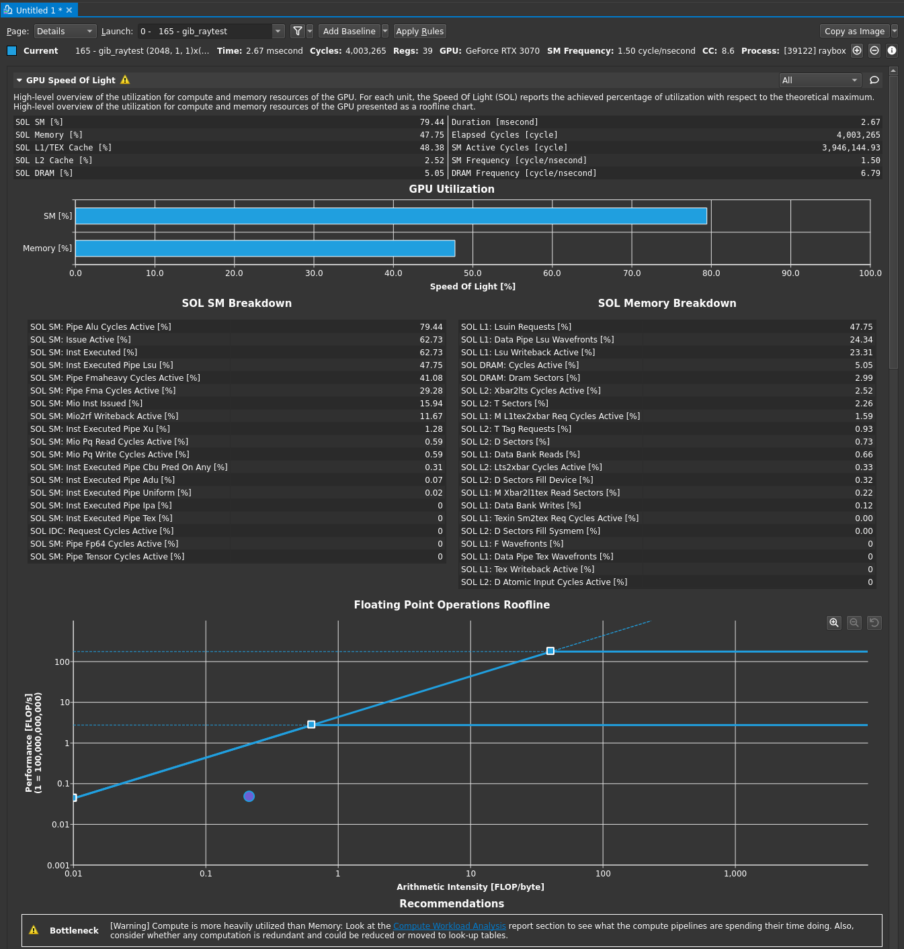Open section comments via speech bubble icon
The image size is (904, 949).
coord(874,80)
